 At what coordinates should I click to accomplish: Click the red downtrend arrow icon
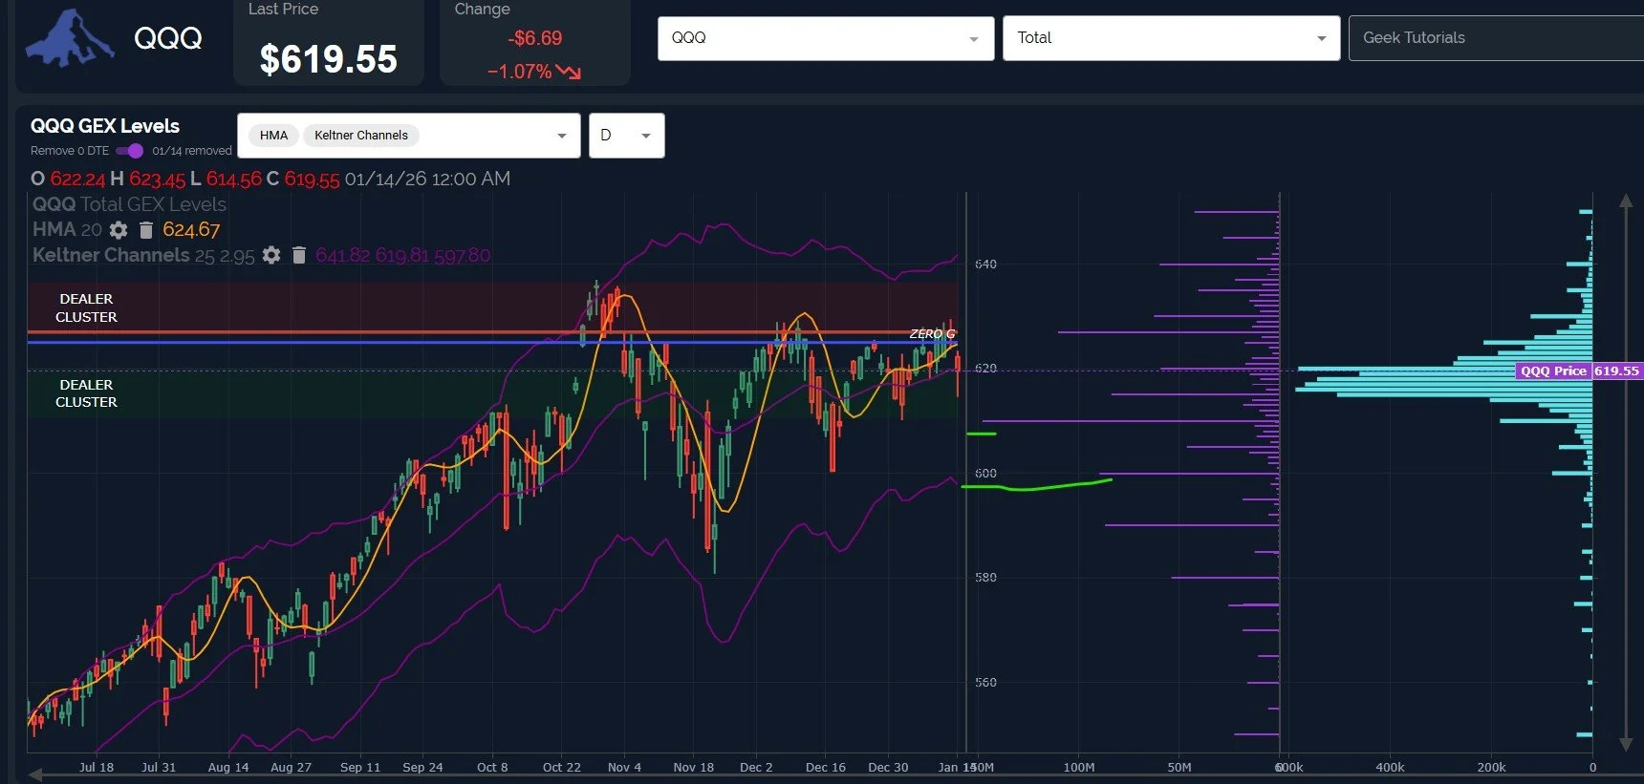[569, 72]
